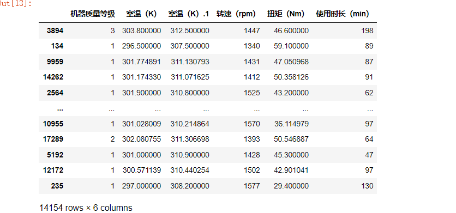This screenshot has height=213, width=456.
Task: Click the Out[13] output prompt label
Action: (16, 4)
